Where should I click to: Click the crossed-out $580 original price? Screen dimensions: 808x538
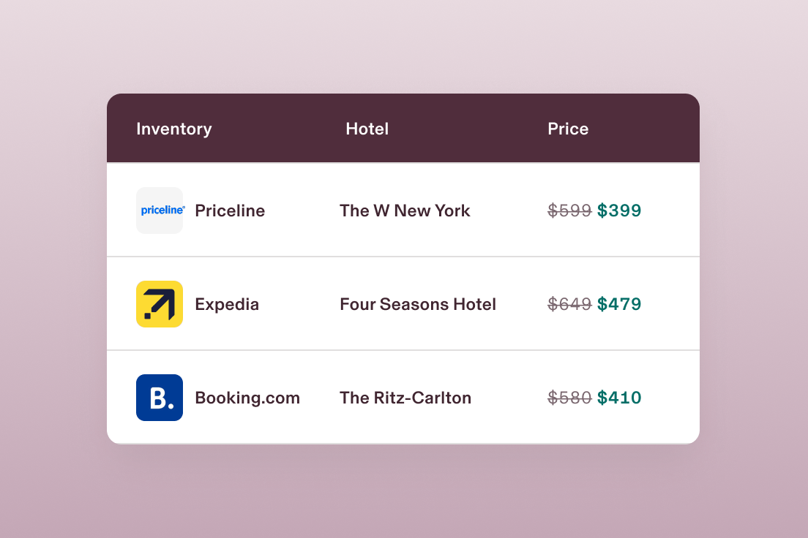coord(569,398)
